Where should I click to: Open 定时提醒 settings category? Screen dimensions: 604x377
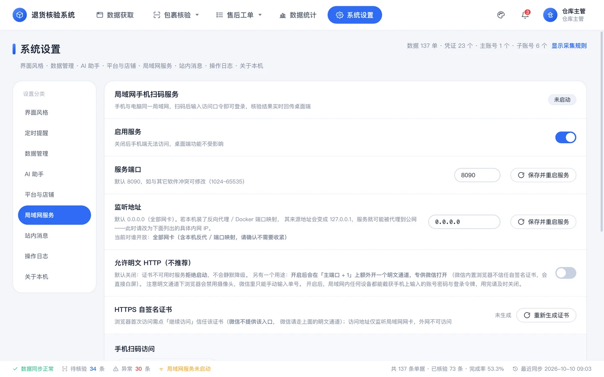(55, 133)
